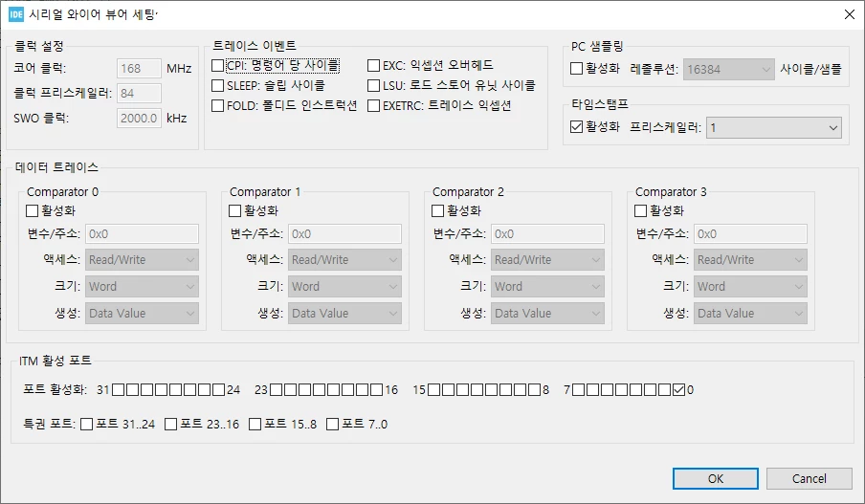
Task: Enable Comparator 0 활성화 checkbox
Action: [x=32, y=210]
